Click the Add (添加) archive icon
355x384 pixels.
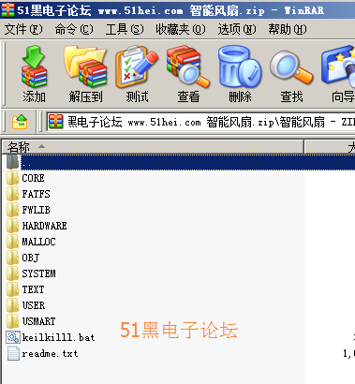point(34,74)
